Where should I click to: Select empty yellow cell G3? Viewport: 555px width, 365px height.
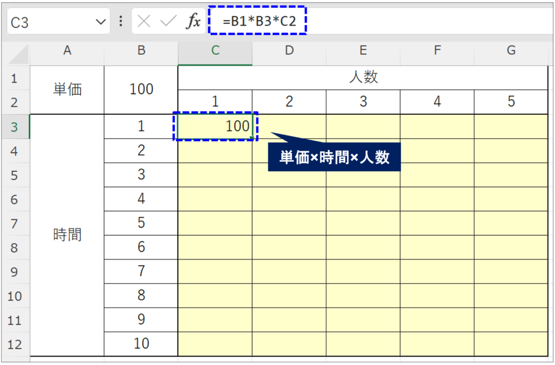click(511, 126)
